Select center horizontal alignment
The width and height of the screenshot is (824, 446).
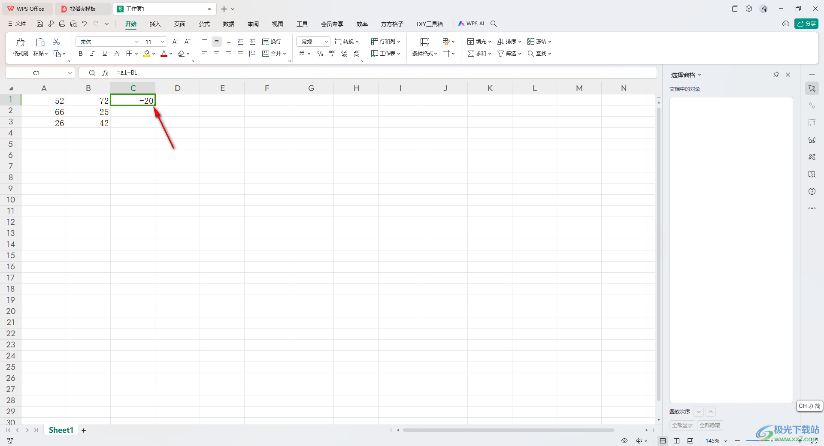point(217,54)
